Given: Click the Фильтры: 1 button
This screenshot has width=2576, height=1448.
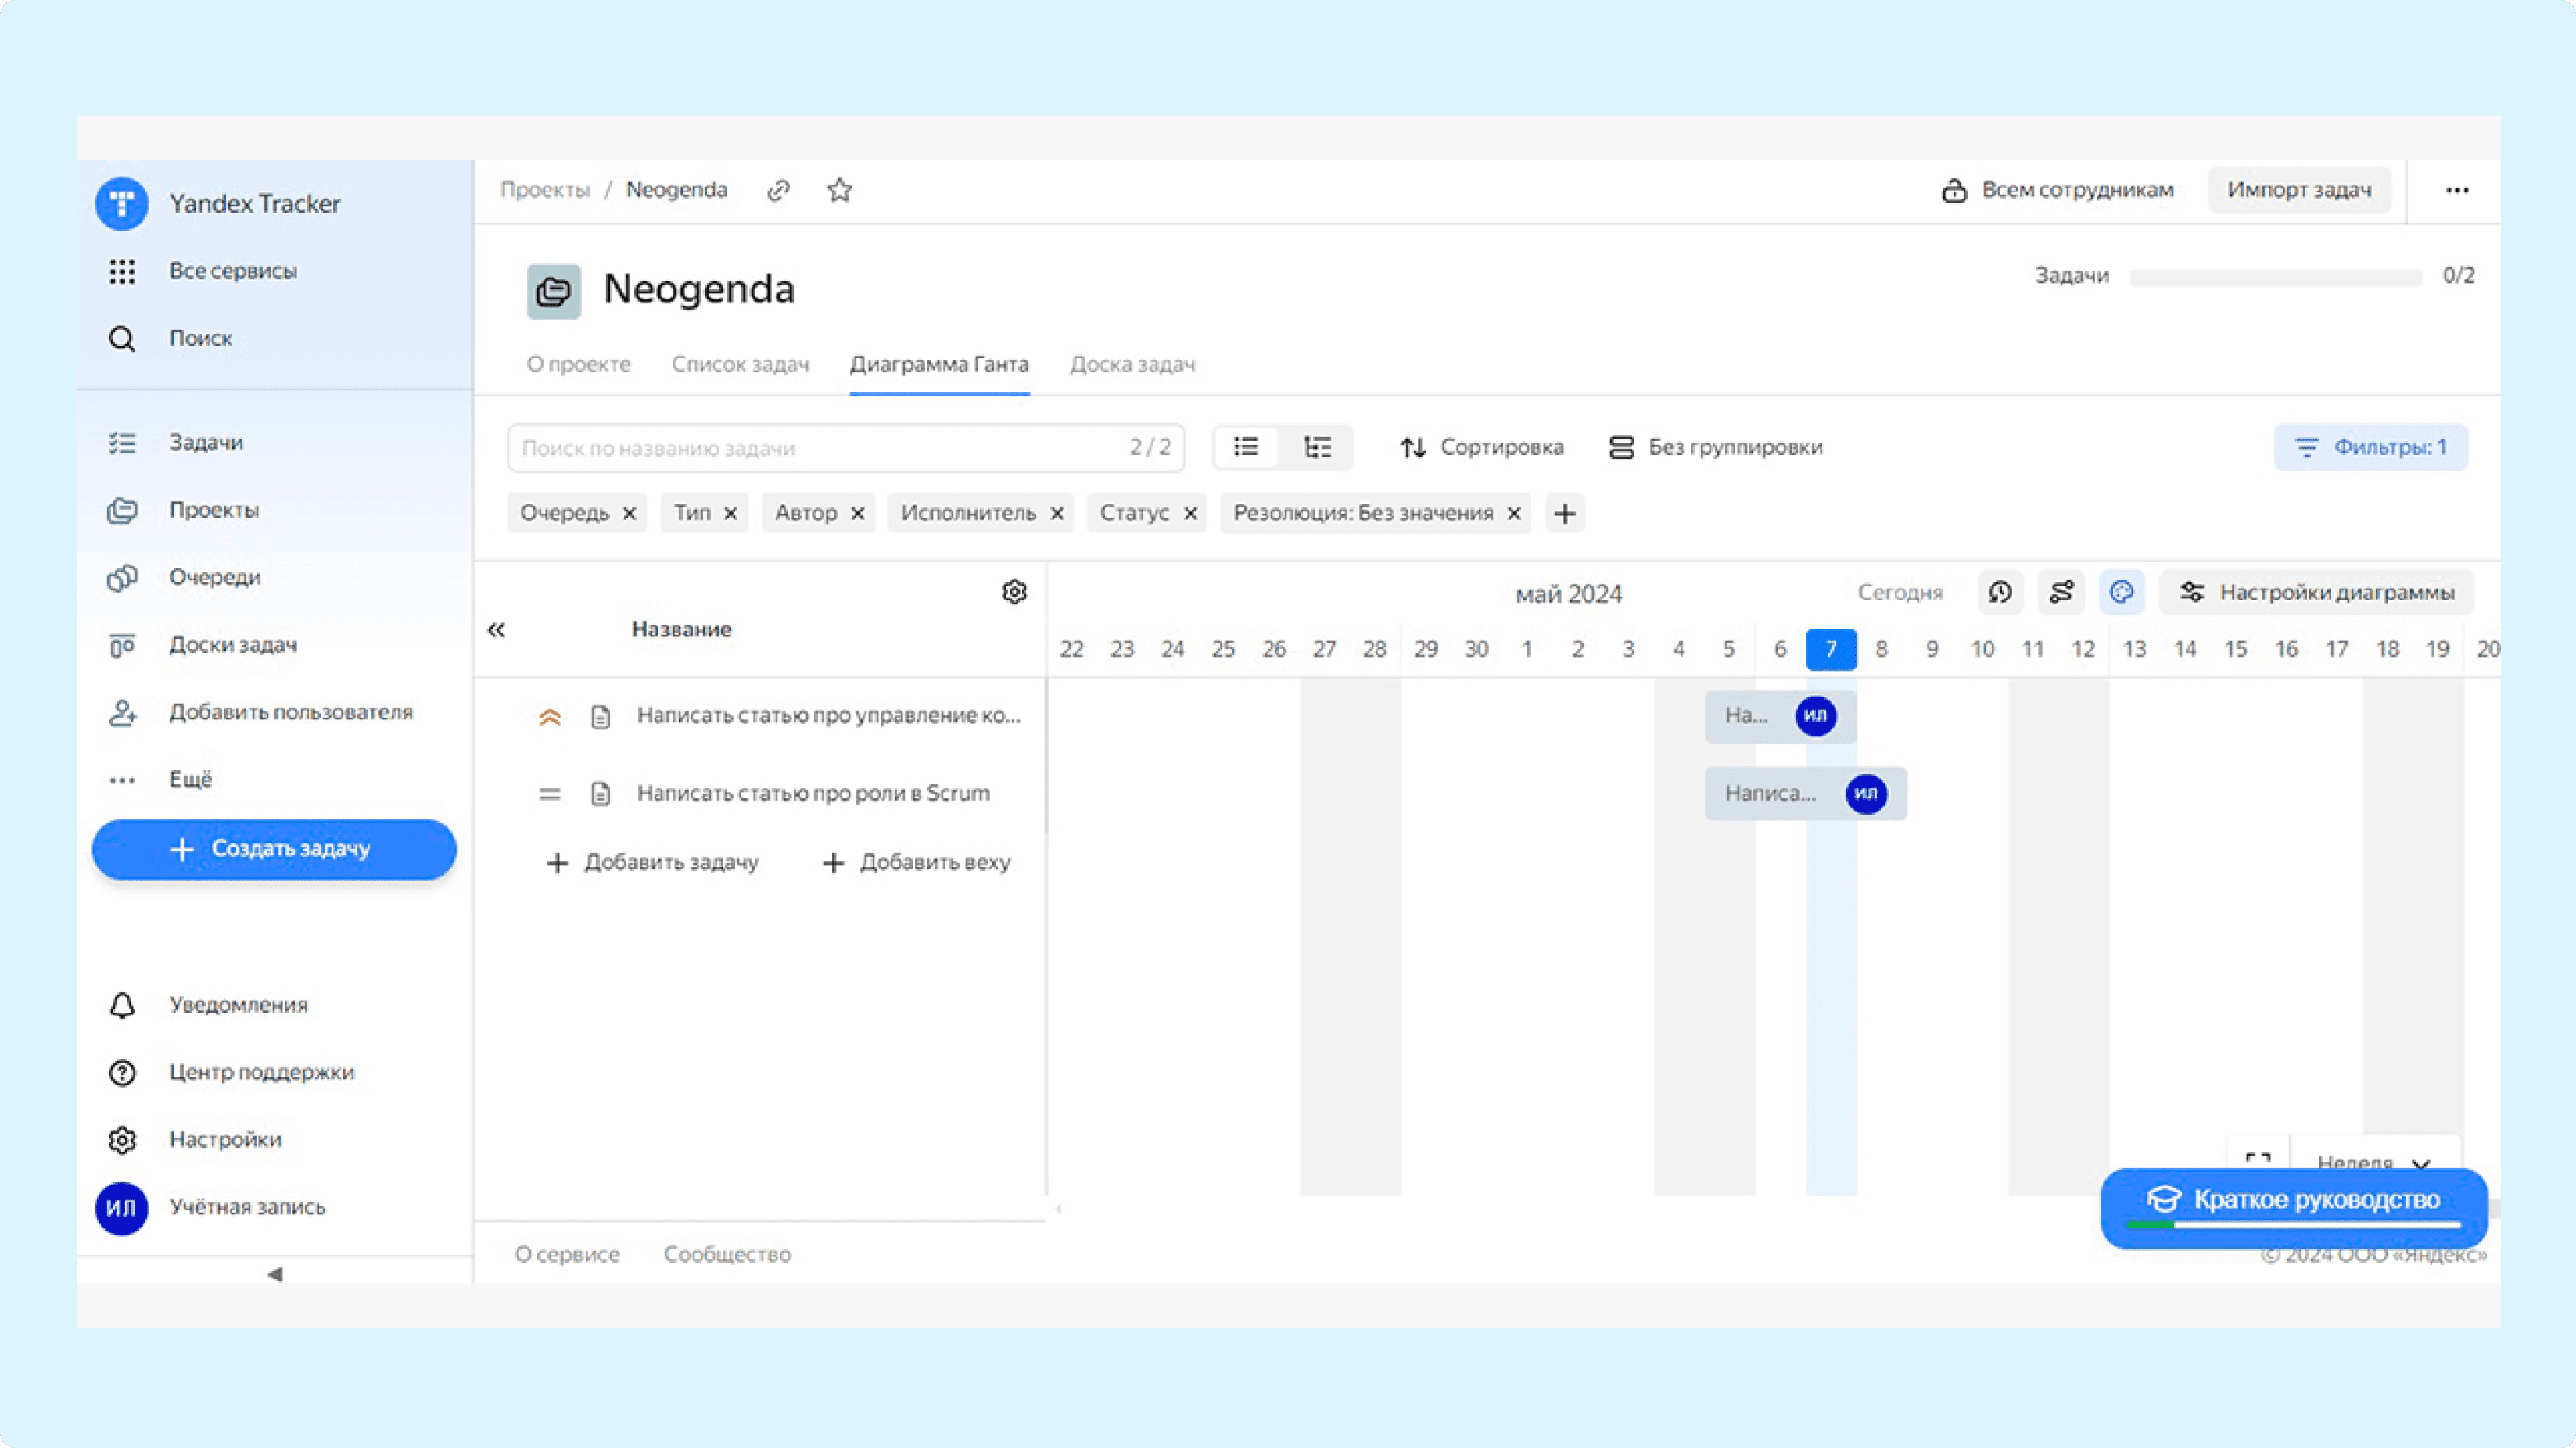Looking at the screenshot, I should pyautogui.click(x=2370, y=447).
